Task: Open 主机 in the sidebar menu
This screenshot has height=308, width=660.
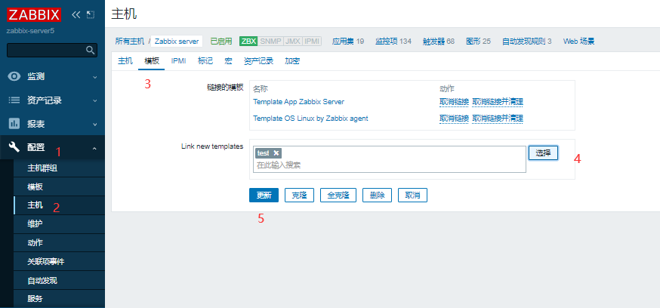Action: coord(35,205)
